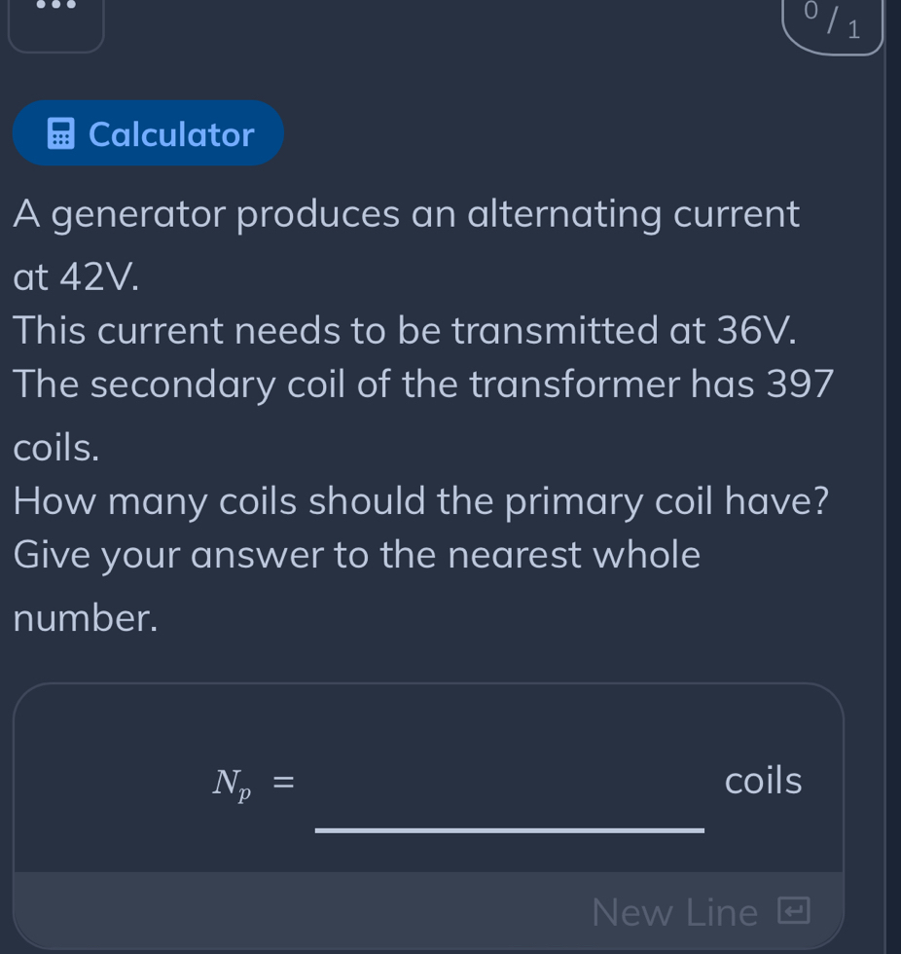Click the coils unit label beside the answer

tap(763, 781)
